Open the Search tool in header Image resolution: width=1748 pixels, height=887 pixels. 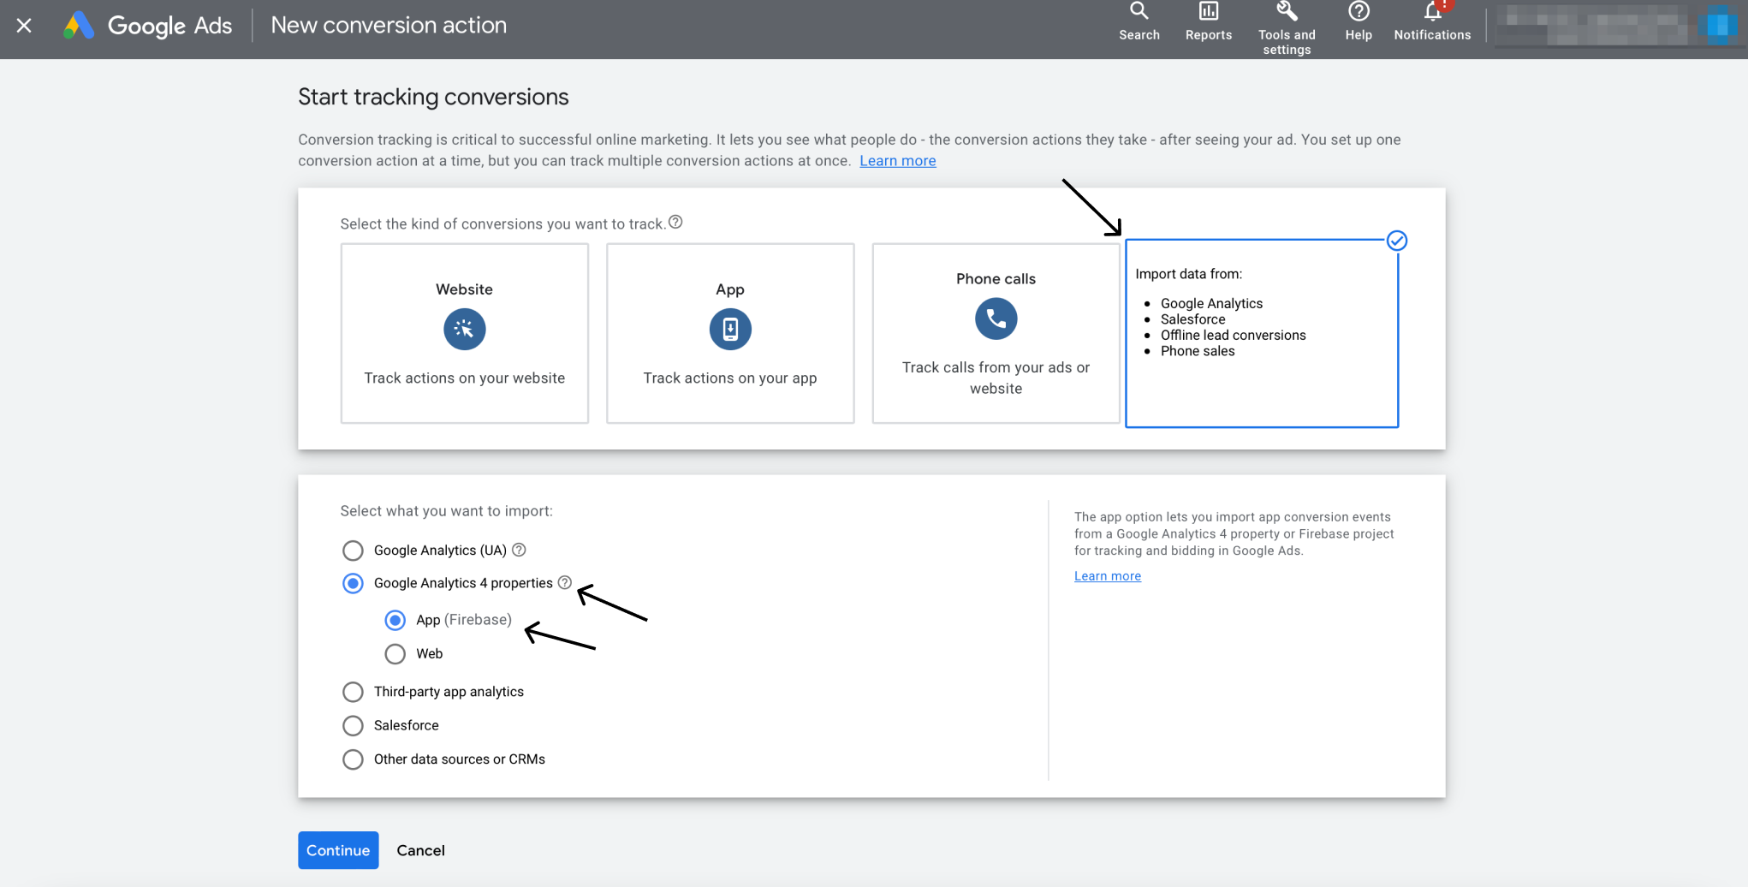[x=1139, y=21]
